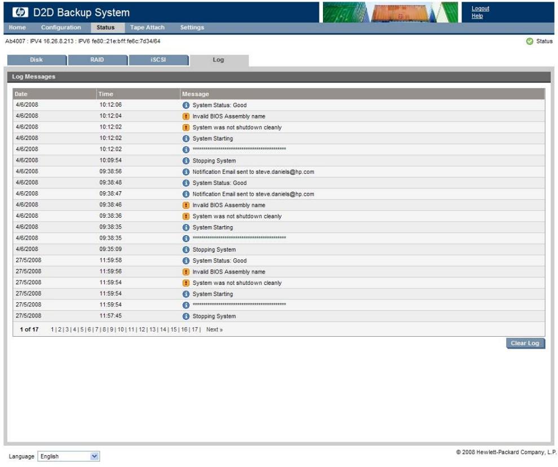Go to log page 2

click(x=59, y=329)
